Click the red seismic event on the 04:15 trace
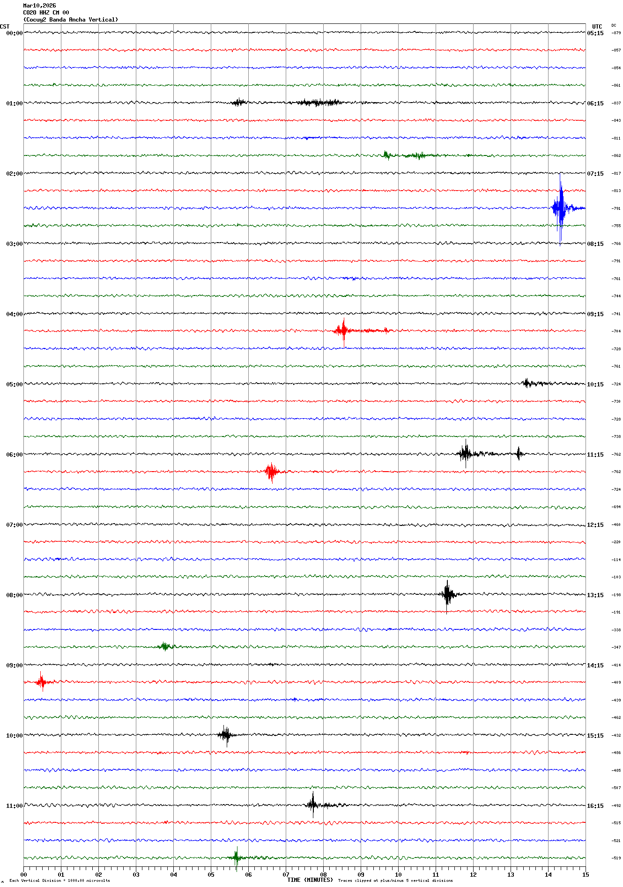Screen dimensions: 623x887 (x=344, y=331)
